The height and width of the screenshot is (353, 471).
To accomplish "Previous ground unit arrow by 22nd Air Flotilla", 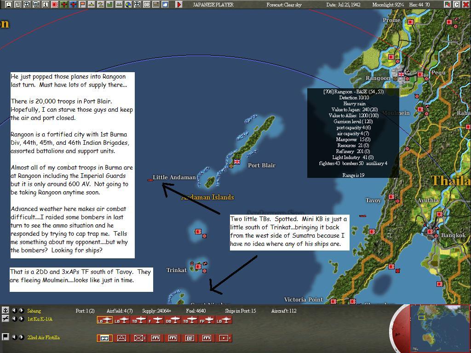I will click(x=15, y=337).
